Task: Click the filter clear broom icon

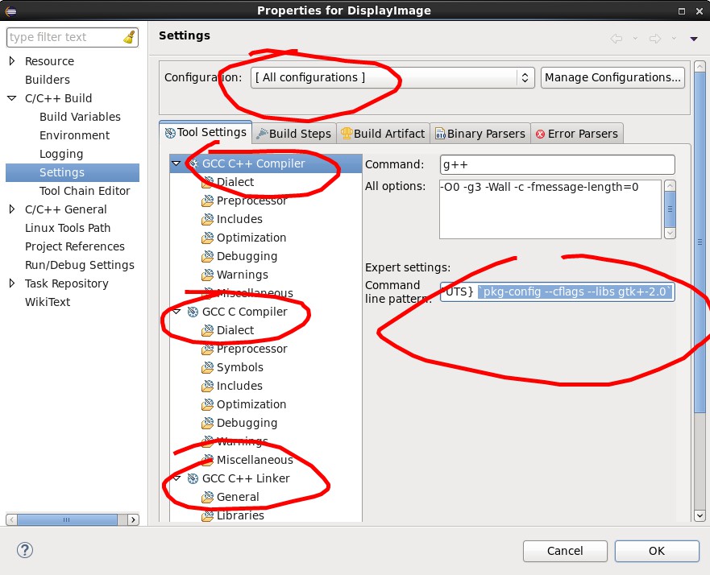Action: pos(129,37)
